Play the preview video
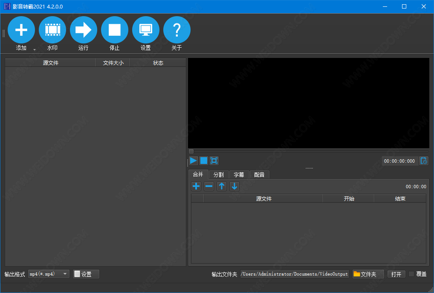The width and height of the screenshot is (434, 293). point(194,161)
